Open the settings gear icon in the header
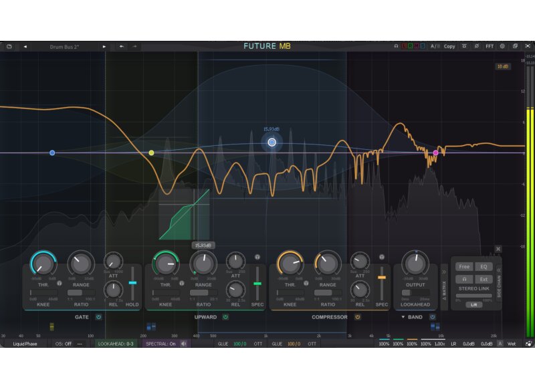 (x=502, y=46)
